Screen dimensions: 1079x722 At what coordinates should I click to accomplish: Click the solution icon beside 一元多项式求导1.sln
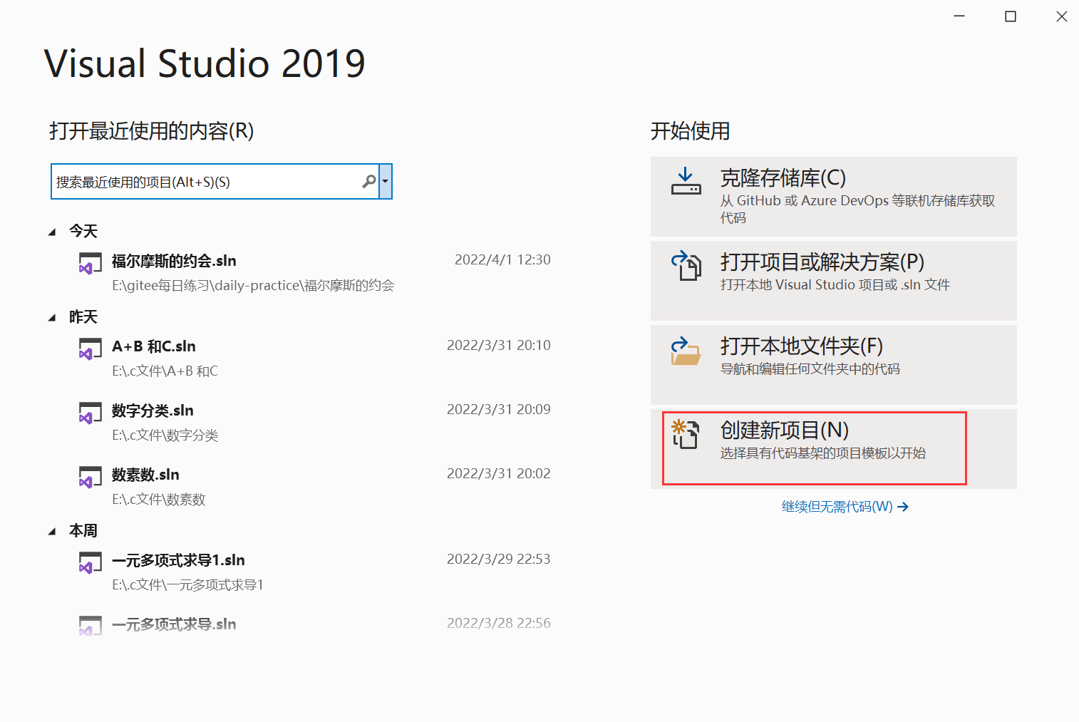click(x=90, y=562)
